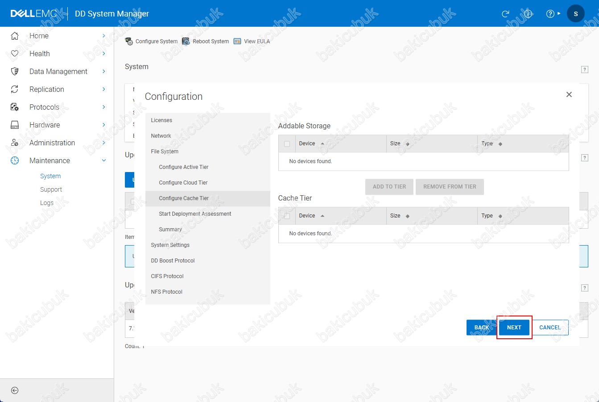
Task: Click the Dell EMC logo
Action: 33,14
